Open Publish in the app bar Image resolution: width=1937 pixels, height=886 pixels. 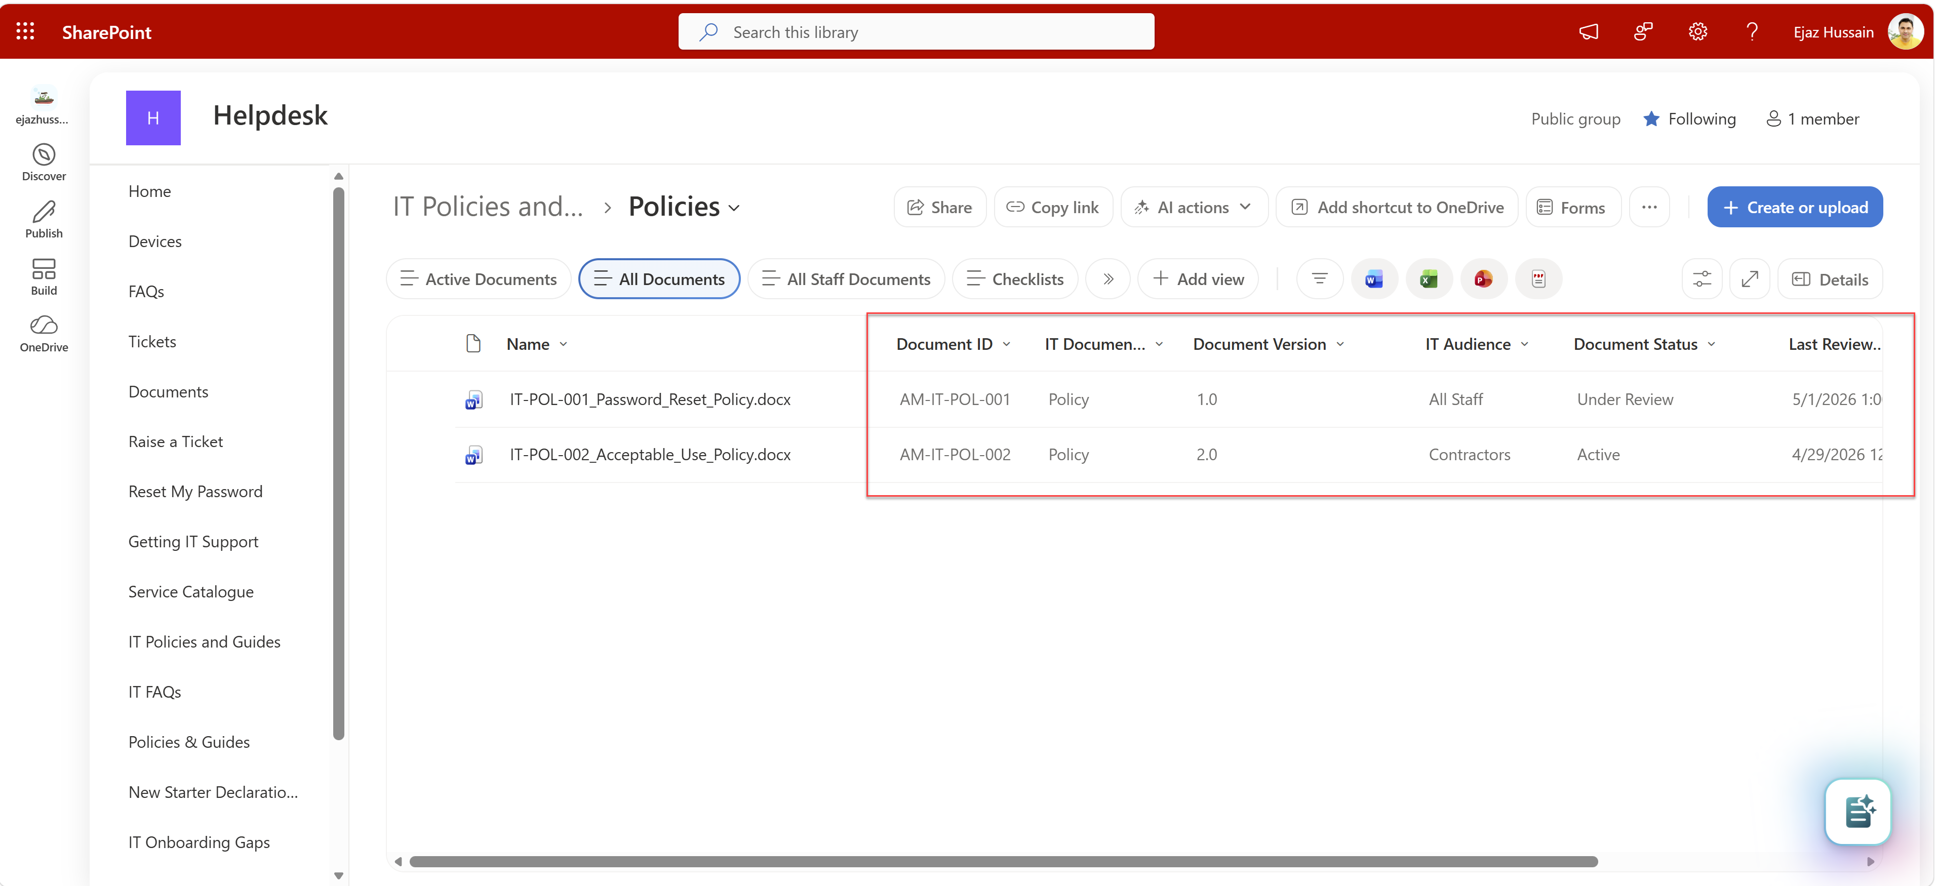44,219
